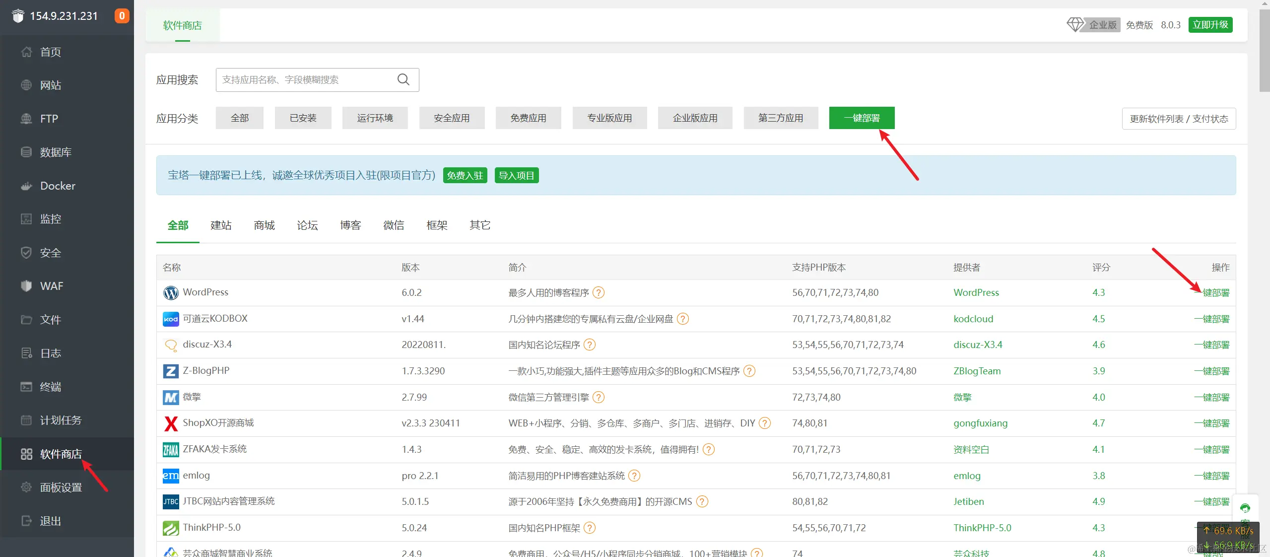The image size is (1270, 557).
Task: Click the 导入项目 button
Action: pos(517,175)
